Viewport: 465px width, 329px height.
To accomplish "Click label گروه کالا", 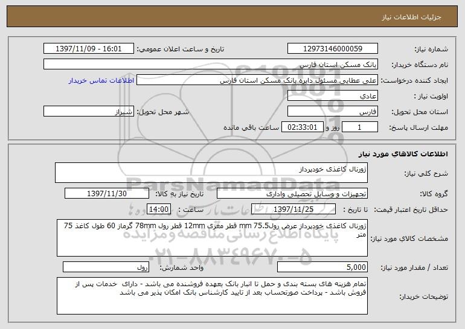I will tap(434, 194).
